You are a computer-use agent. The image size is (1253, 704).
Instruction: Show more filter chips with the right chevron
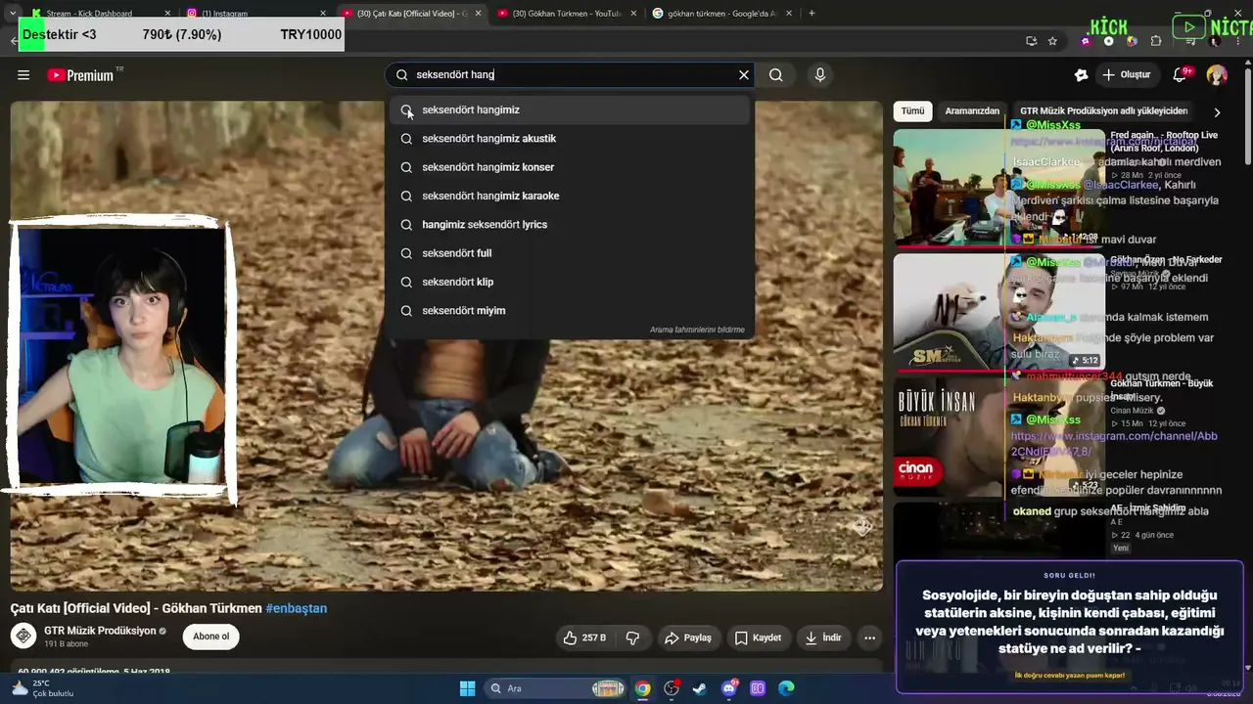(1217, 111)
